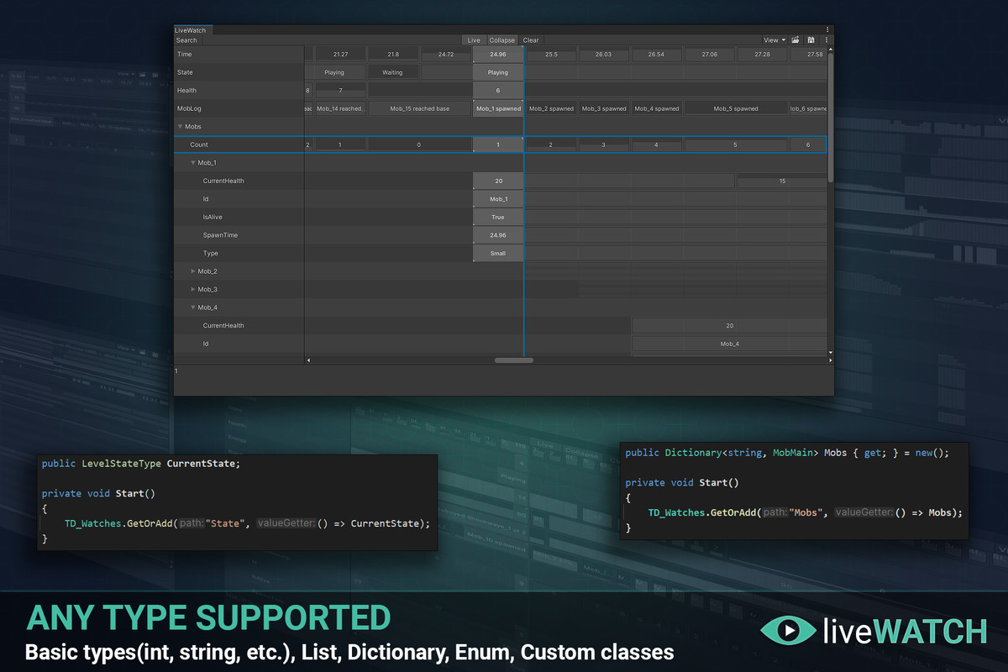Select the Count row label
This screenshot has height=672, width=1008.
(199, 144)
